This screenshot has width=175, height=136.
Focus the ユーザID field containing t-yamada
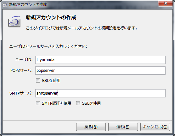[100, 60]
